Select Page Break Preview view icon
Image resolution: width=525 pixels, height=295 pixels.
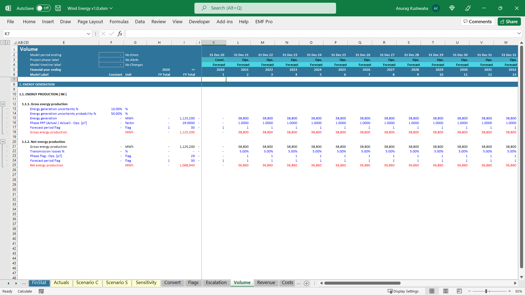(x=459, y=291)
